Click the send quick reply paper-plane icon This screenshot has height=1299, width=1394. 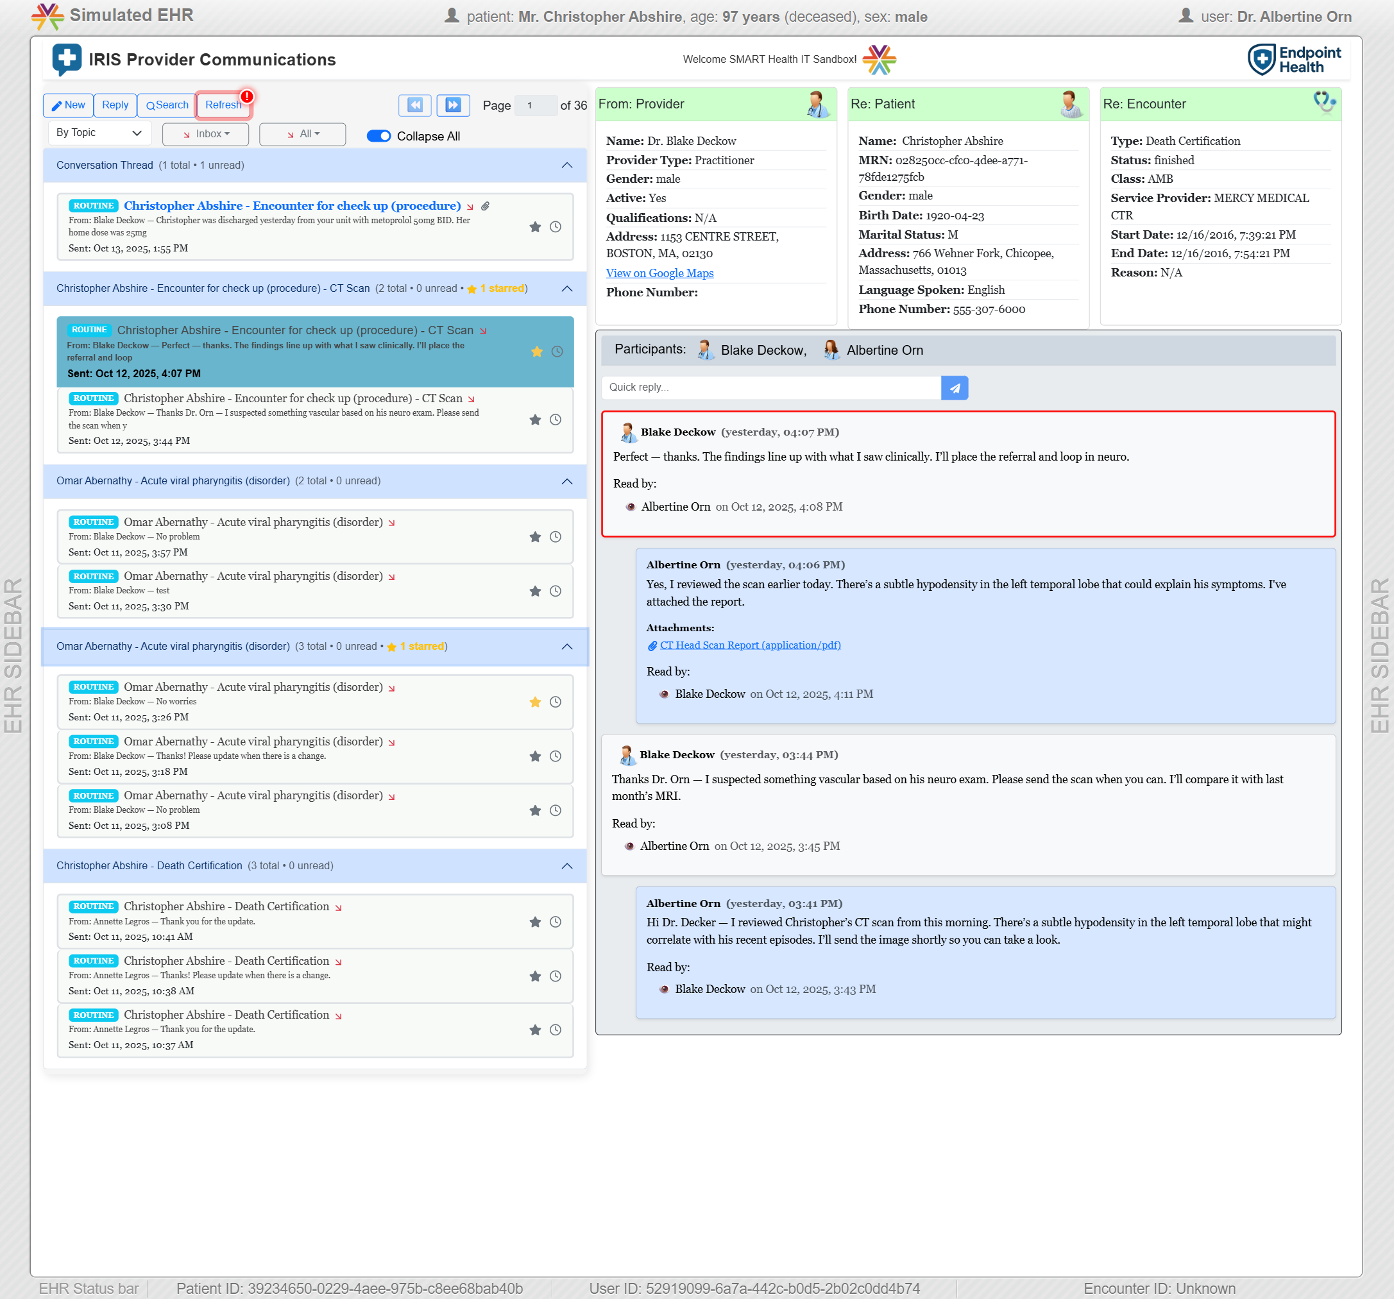[955, 387]
